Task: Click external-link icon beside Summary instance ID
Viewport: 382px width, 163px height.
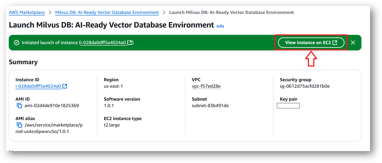Action: coord(65,86)
